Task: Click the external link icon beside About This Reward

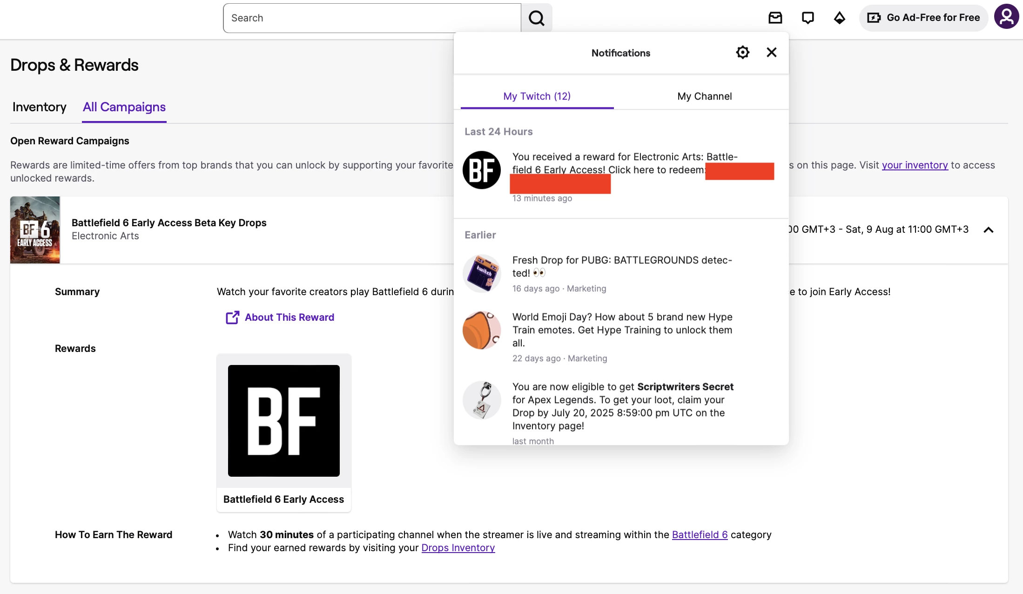Action: (232, 317)
